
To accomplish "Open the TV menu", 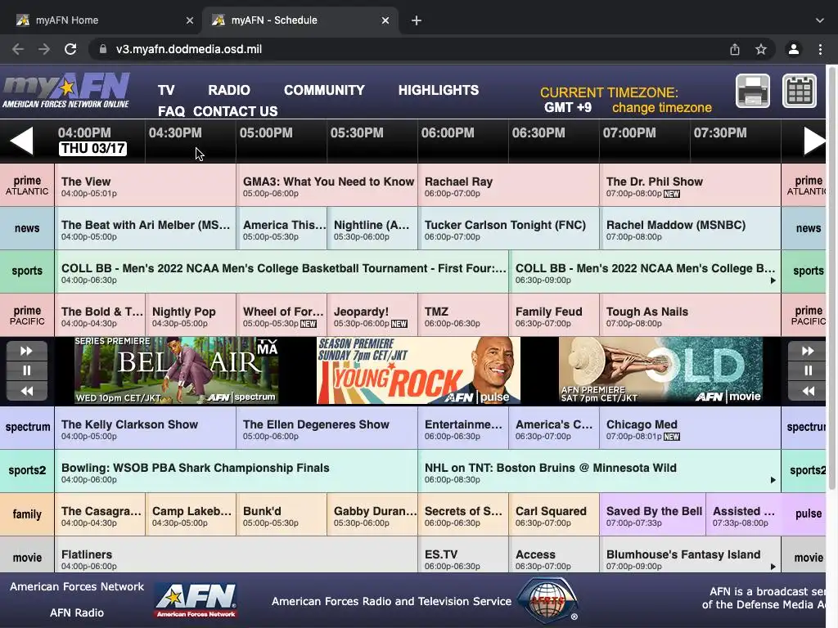I will 166,90.
